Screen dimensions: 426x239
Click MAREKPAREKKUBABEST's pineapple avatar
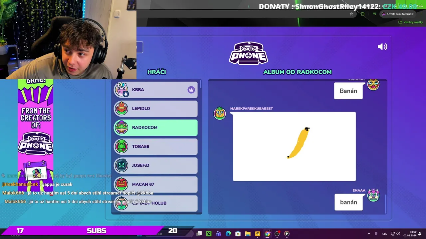220,113
